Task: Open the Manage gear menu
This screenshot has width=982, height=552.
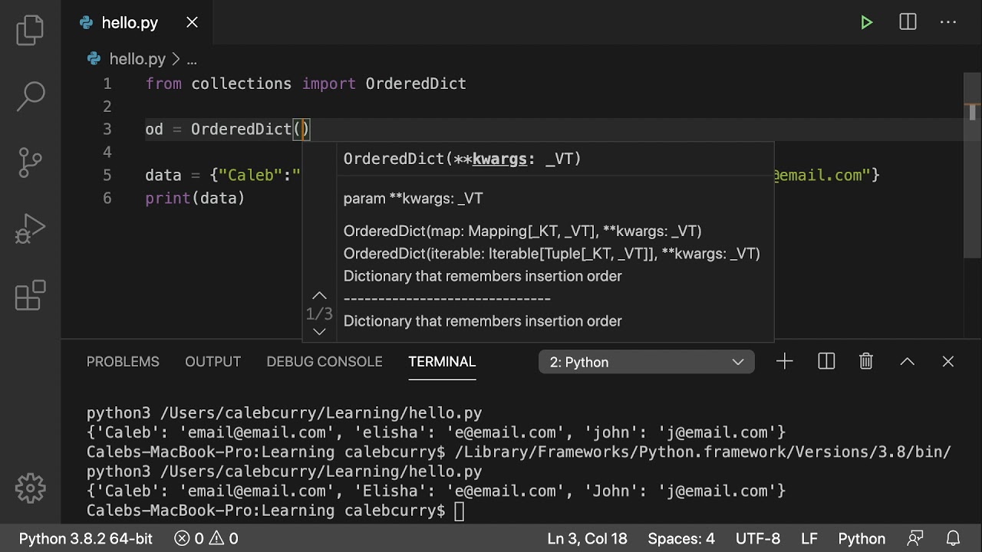Action: 31,488
